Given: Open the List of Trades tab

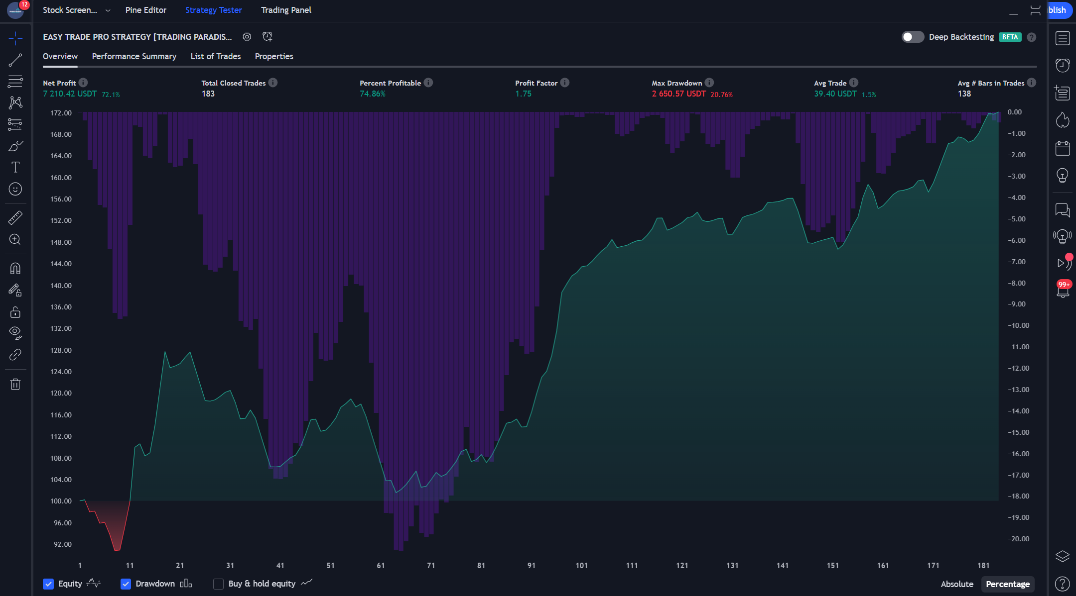Looking at the screenshot, I should point(215,56).
